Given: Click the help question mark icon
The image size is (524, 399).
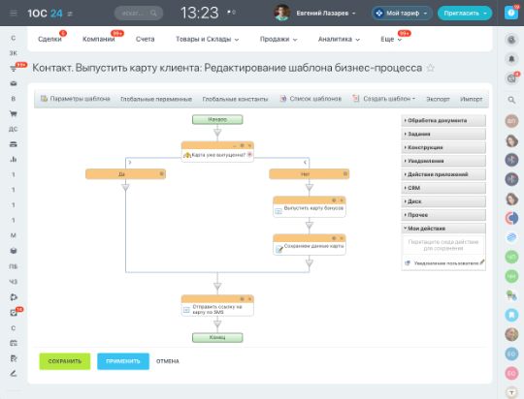Looking at the screenshot, I should tap(511, 13).
